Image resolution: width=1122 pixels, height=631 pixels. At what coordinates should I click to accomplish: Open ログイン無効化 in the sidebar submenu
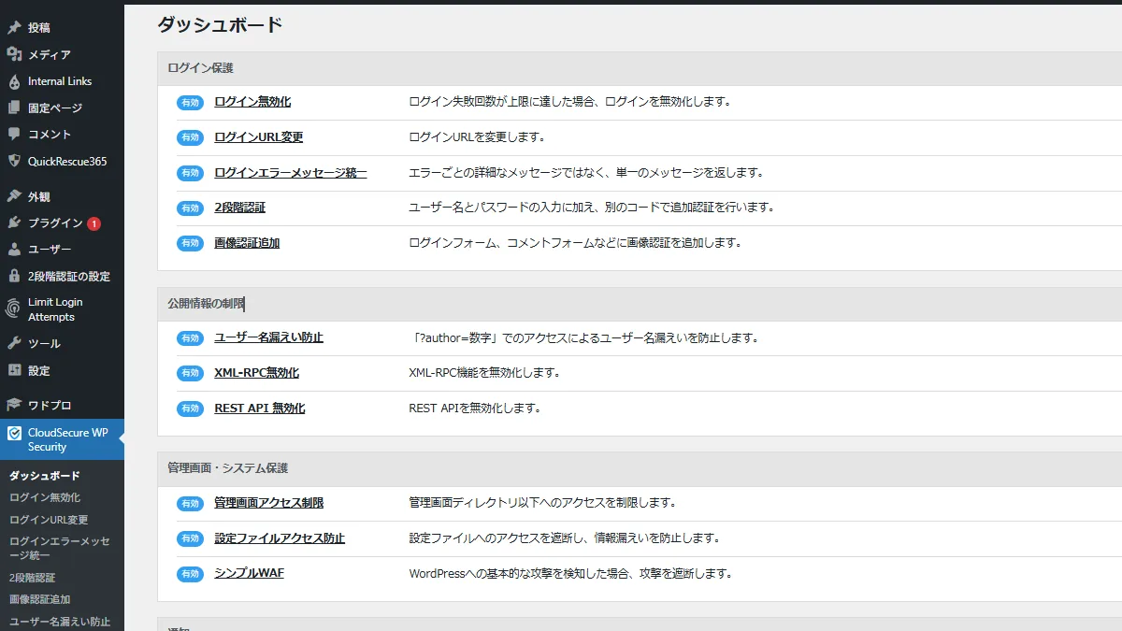click(x=45, y=497)
